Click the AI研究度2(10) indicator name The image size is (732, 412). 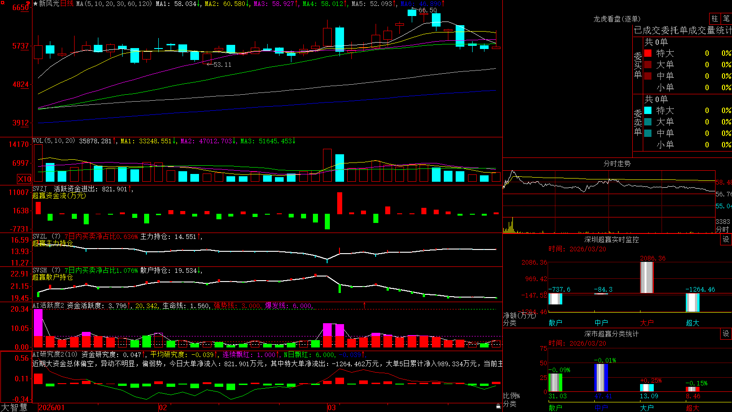55,354
